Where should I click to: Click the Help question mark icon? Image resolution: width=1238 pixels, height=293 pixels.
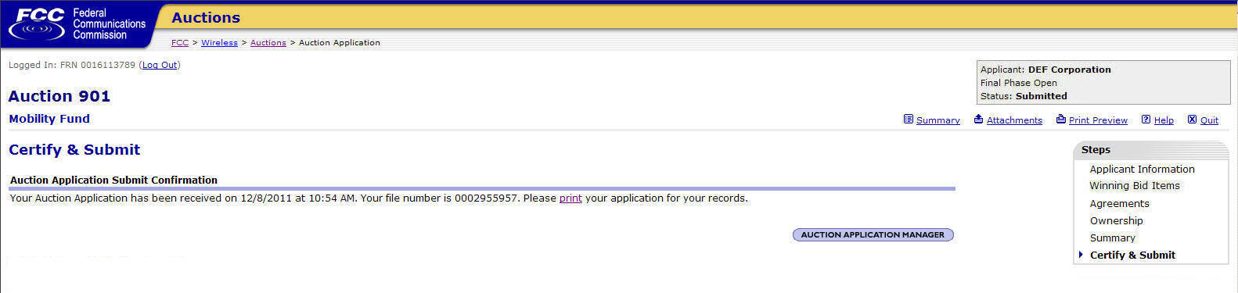[x=1146, y=120]
